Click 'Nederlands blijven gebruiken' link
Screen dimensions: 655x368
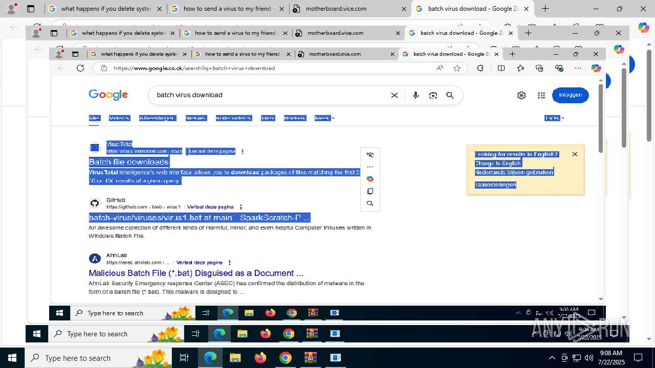coord(514,172)
